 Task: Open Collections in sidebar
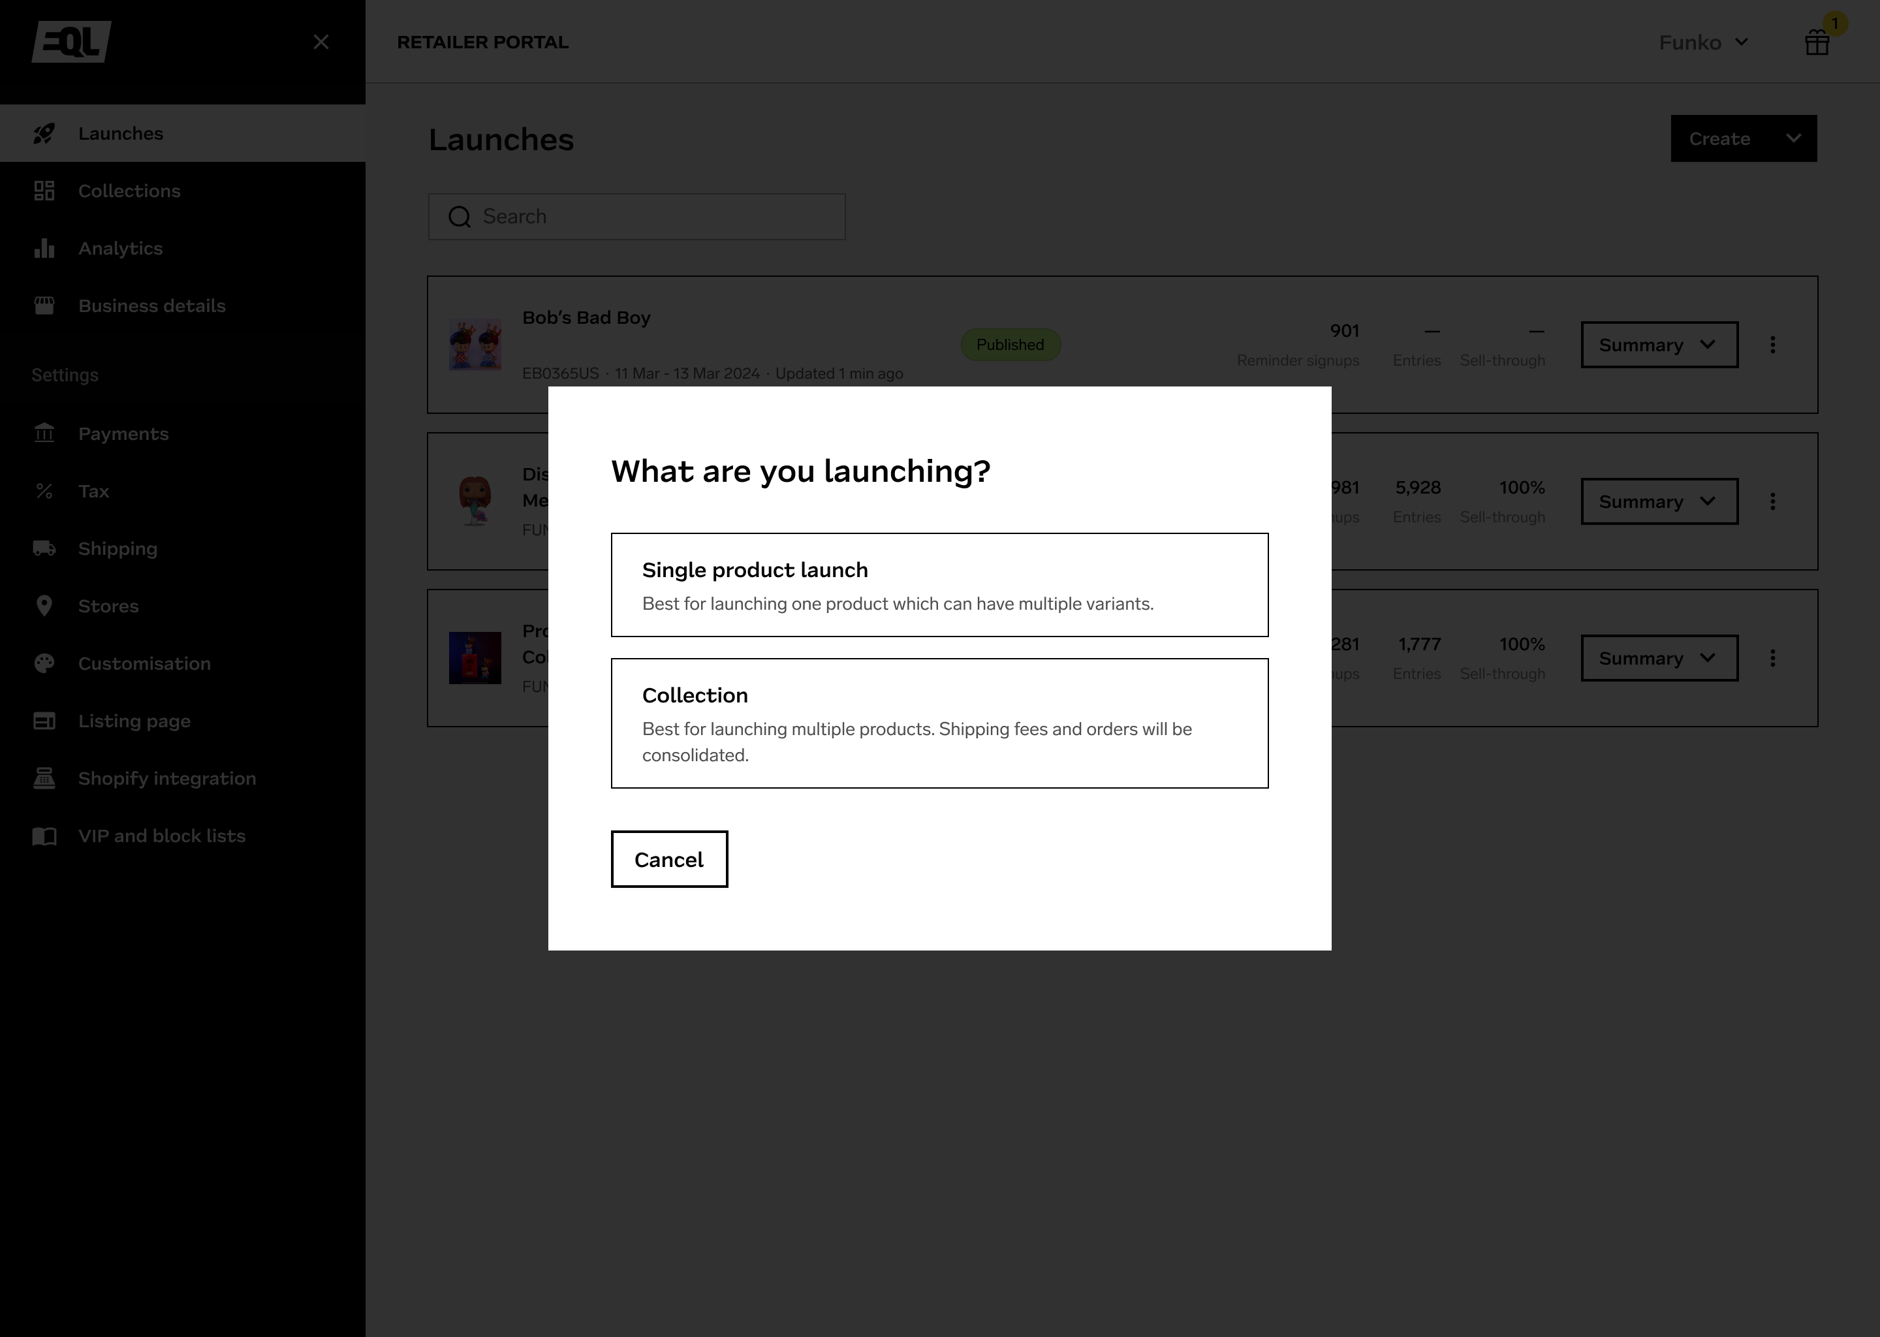pyautogui.click(x=183, y=191)
